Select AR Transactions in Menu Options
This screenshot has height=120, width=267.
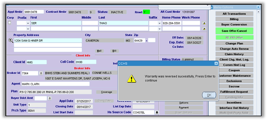click(234, 14)
